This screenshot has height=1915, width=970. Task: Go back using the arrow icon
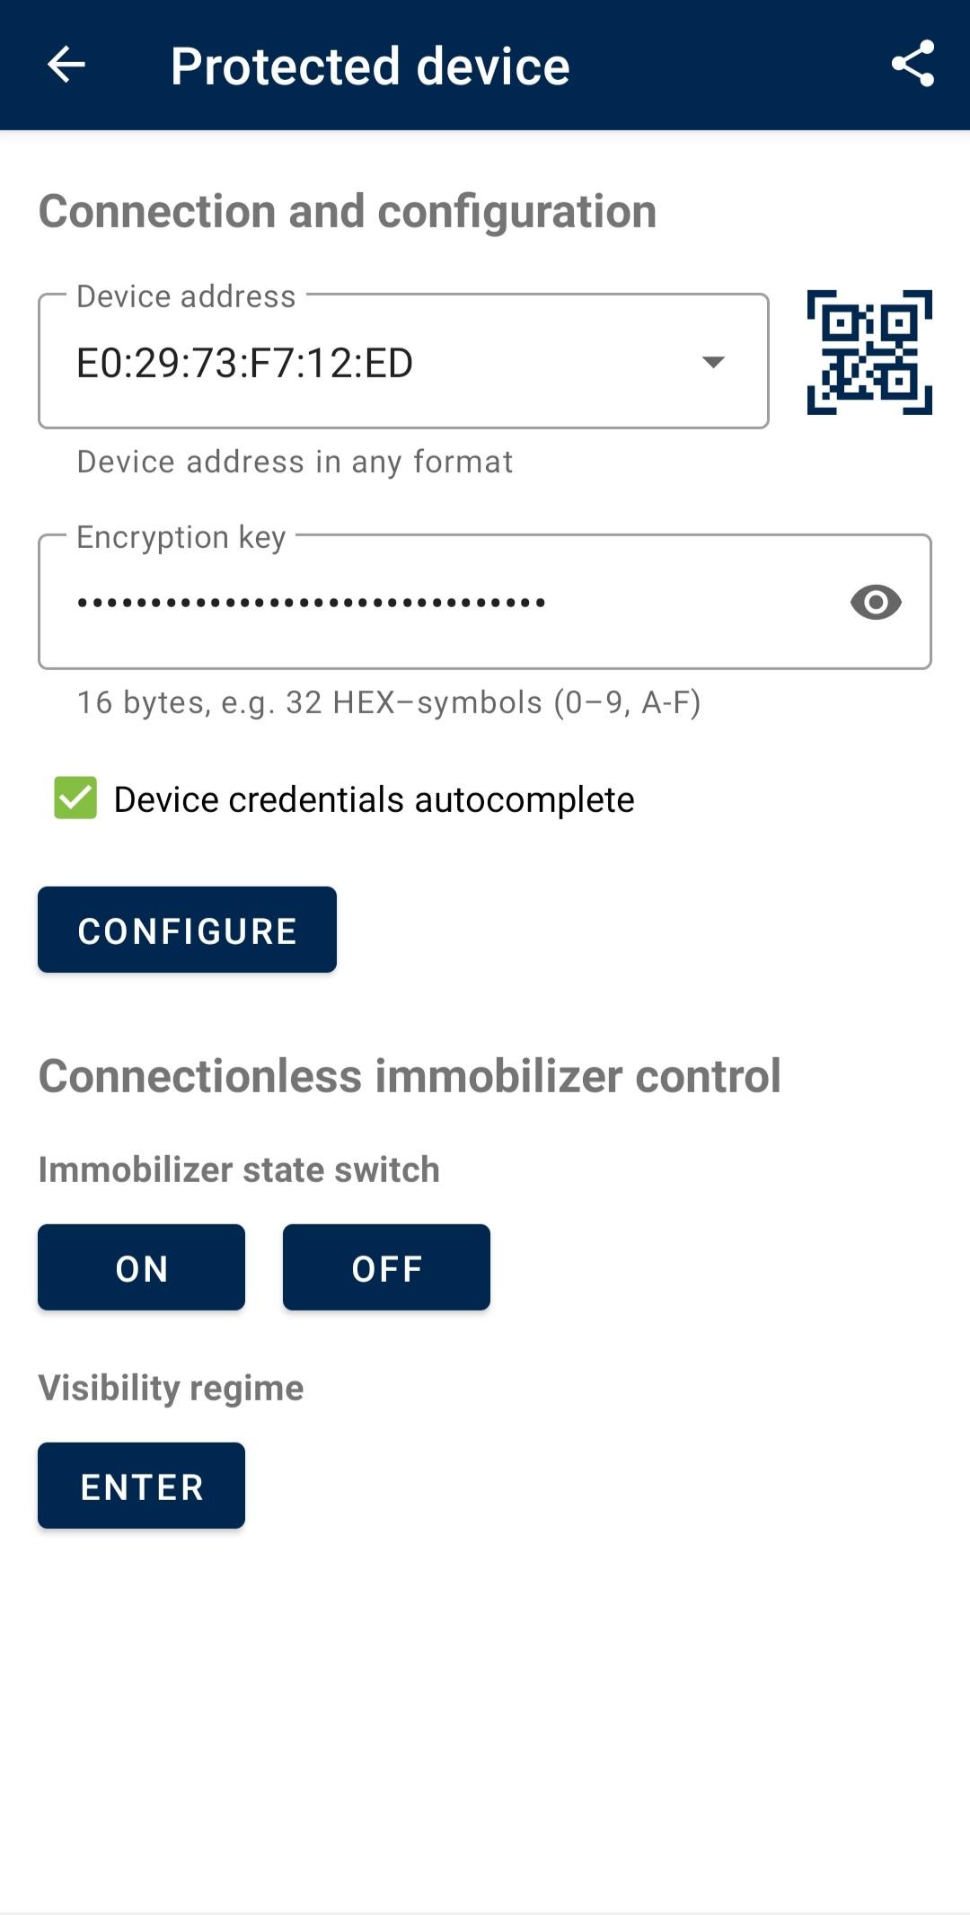click(x=66, y=65)
